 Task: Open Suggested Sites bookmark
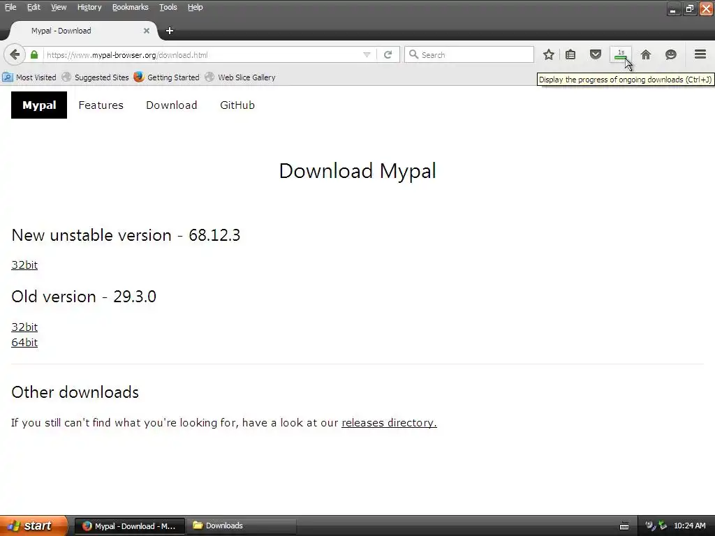(95, 77)
